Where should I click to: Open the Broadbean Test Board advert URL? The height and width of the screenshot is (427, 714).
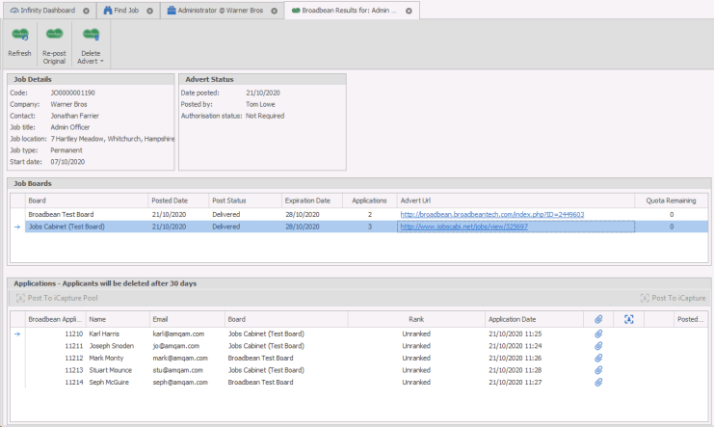point(491,214)
